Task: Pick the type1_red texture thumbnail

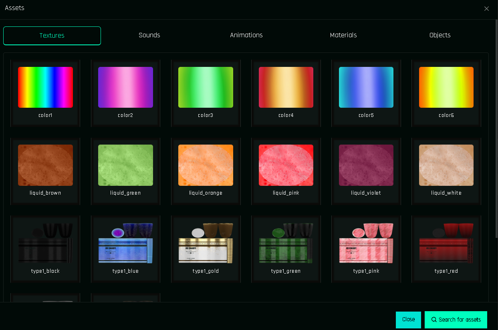Action: point(446,243)
